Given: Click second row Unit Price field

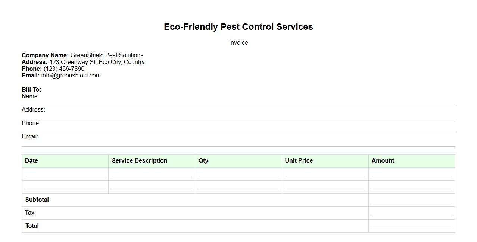Looking at the screenshot, I should click(x=325, y=187).
